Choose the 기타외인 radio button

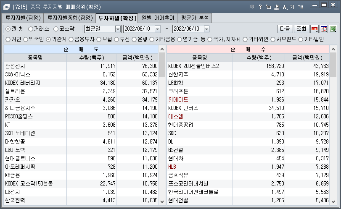coord(245,39)
